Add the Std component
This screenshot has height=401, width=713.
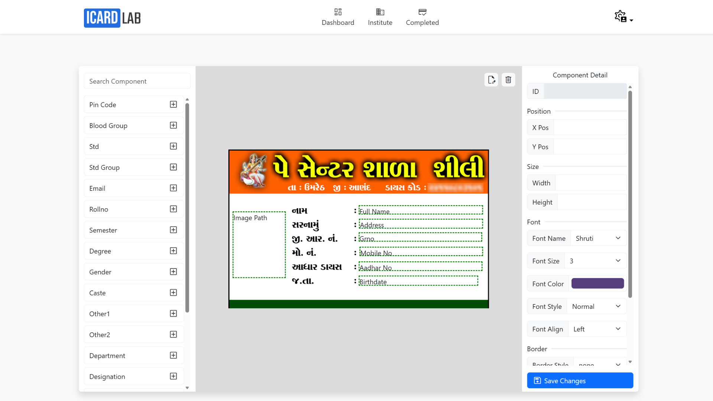click(x=173, y=146)
